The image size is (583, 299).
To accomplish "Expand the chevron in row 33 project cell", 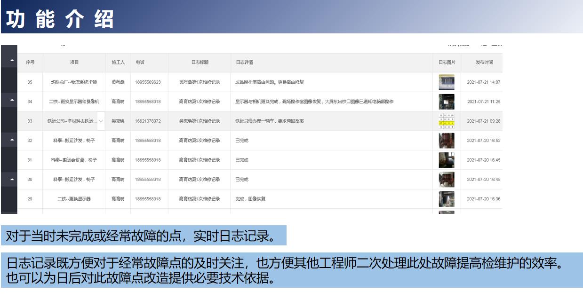I will coord(101,121).
